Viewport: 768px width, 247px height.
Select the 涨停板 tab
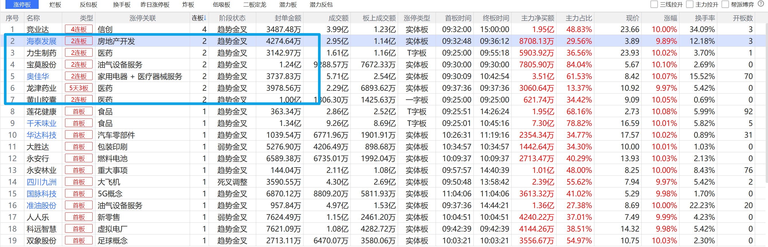(x=22, y=5)
